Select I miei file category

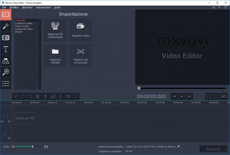click(x=20, y=20)
